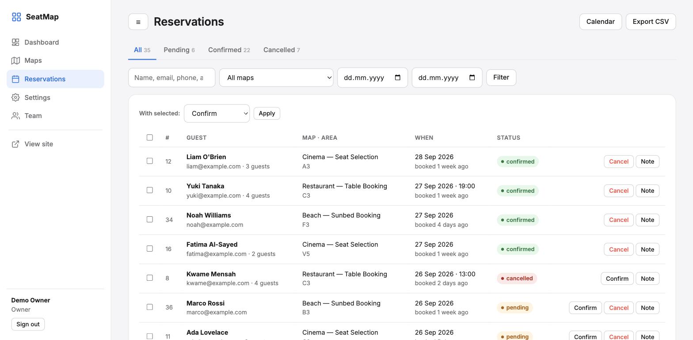Image resolution: width=693 pixels, height=340 pixels.
Task: Click the Calendar button
Action: coord(601,22)
